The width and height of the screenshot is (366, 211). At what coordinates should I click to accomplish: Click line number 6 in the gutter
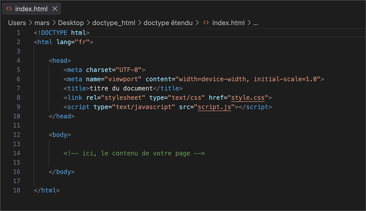pos(19,79)
